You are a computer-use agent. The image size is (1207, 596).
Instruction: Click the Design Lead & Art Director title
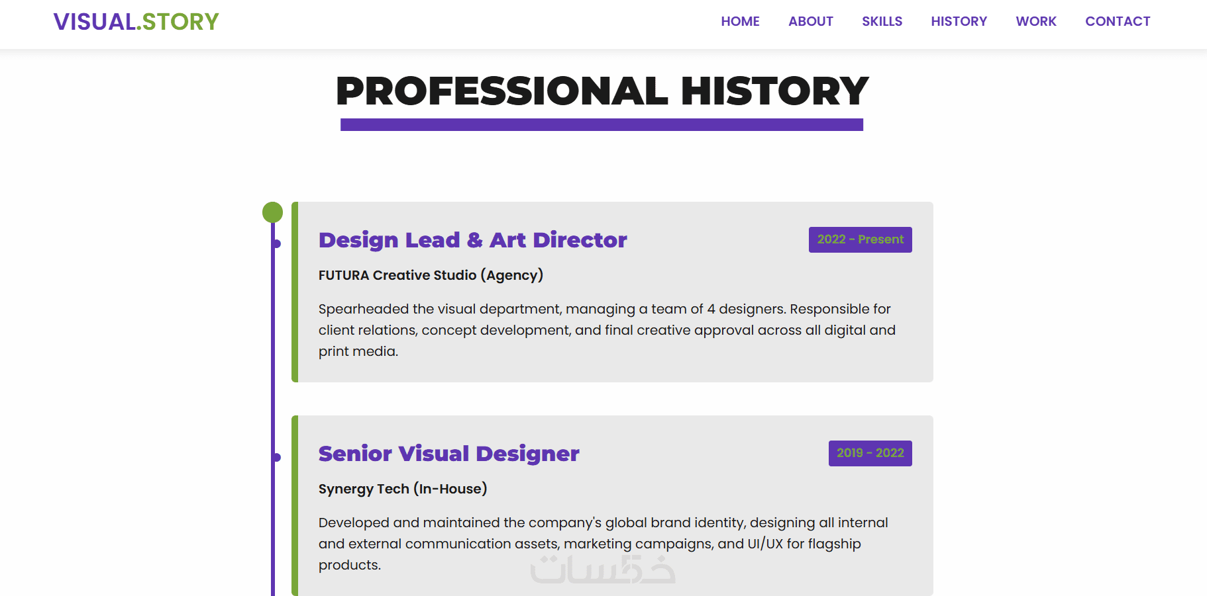[x=472, y=240]
